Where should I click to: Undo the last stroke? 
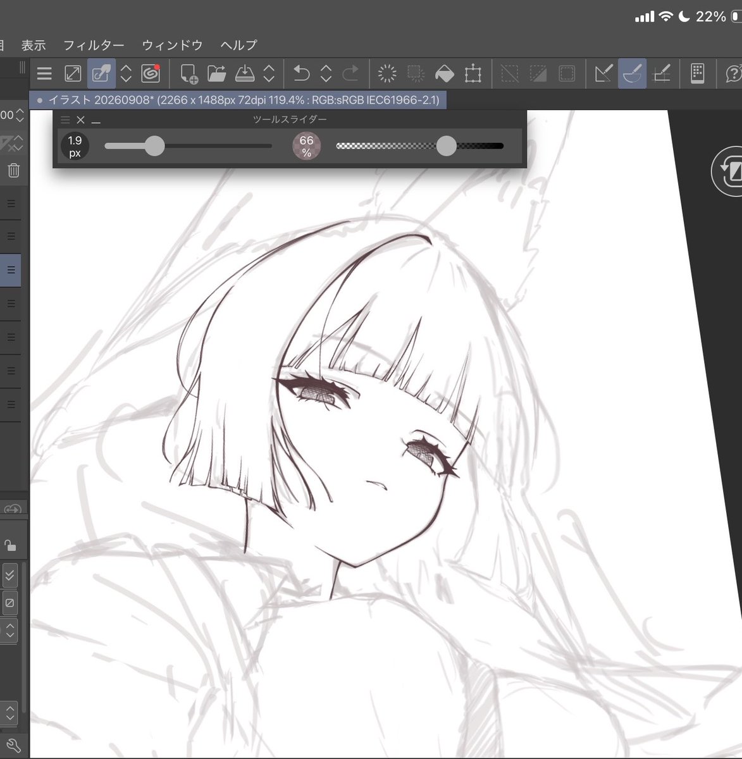point(301,74)
